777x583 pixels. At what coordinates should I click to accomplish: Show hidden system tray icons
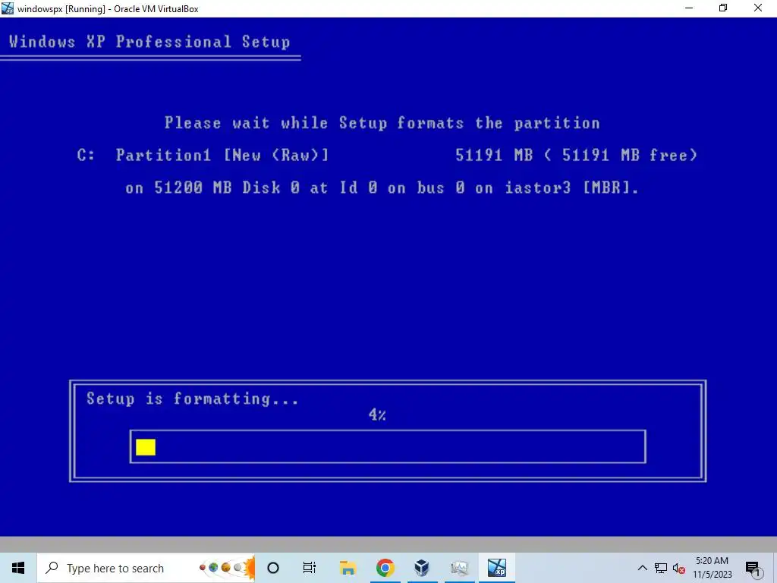(x=642, y=568)
